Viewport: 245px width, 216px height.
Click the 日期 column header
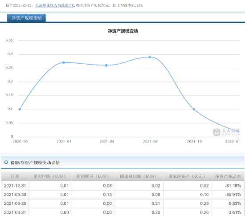15,176
